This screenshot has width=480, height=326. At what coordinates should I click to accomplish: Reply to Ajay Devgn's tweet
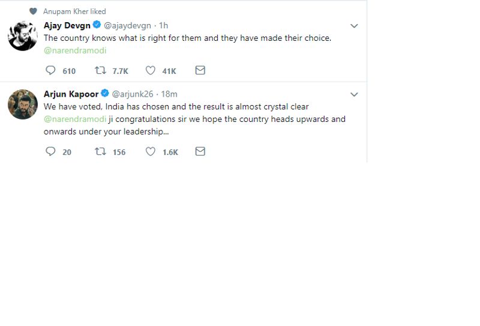click(x=50, y=70)
